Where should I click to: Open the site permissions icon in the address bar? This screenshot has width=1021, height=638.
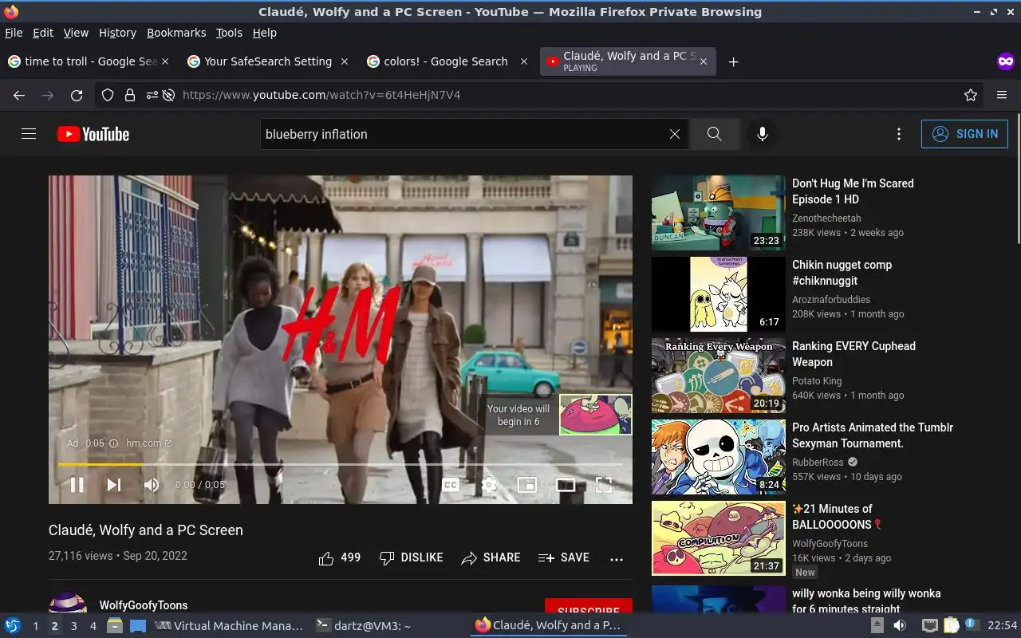pos(152,95)
